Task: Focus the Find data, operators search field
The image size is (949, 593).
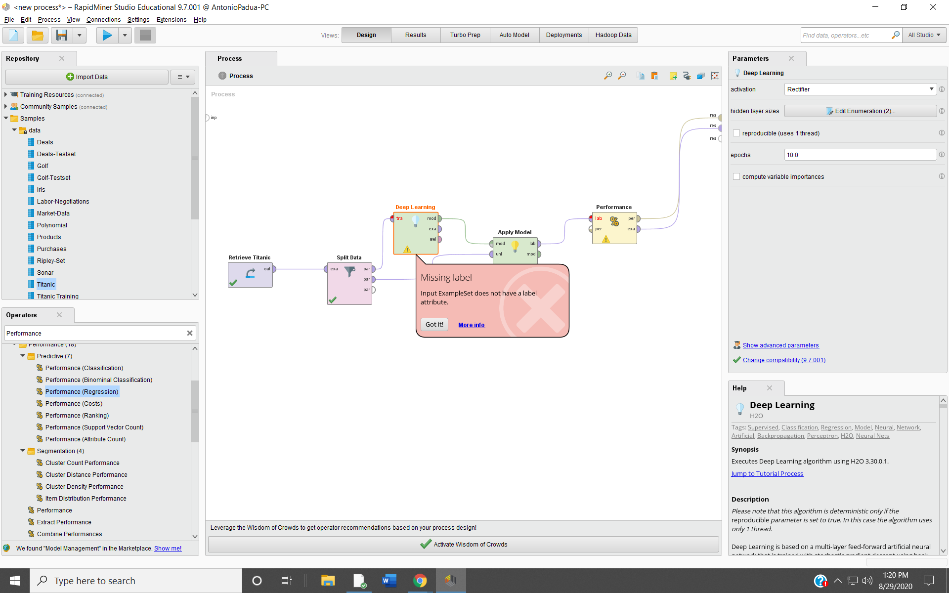Action: (x=846, y=35)
